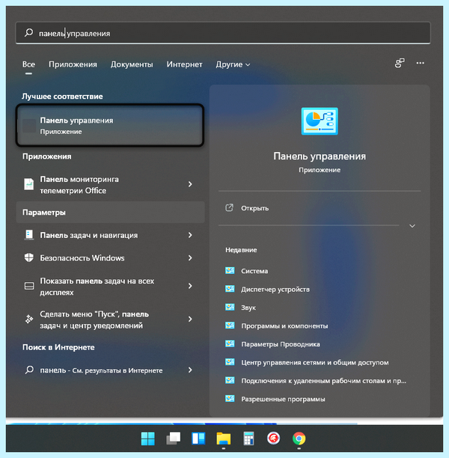This screenshot has width=449, height=458.
Task: Click the Панель управления title in preview
Action: click(x=320, y=156)
